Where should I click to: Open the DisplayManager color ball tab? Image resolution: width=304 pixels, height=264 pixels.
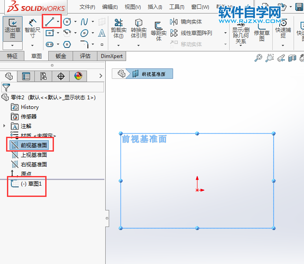78,76
